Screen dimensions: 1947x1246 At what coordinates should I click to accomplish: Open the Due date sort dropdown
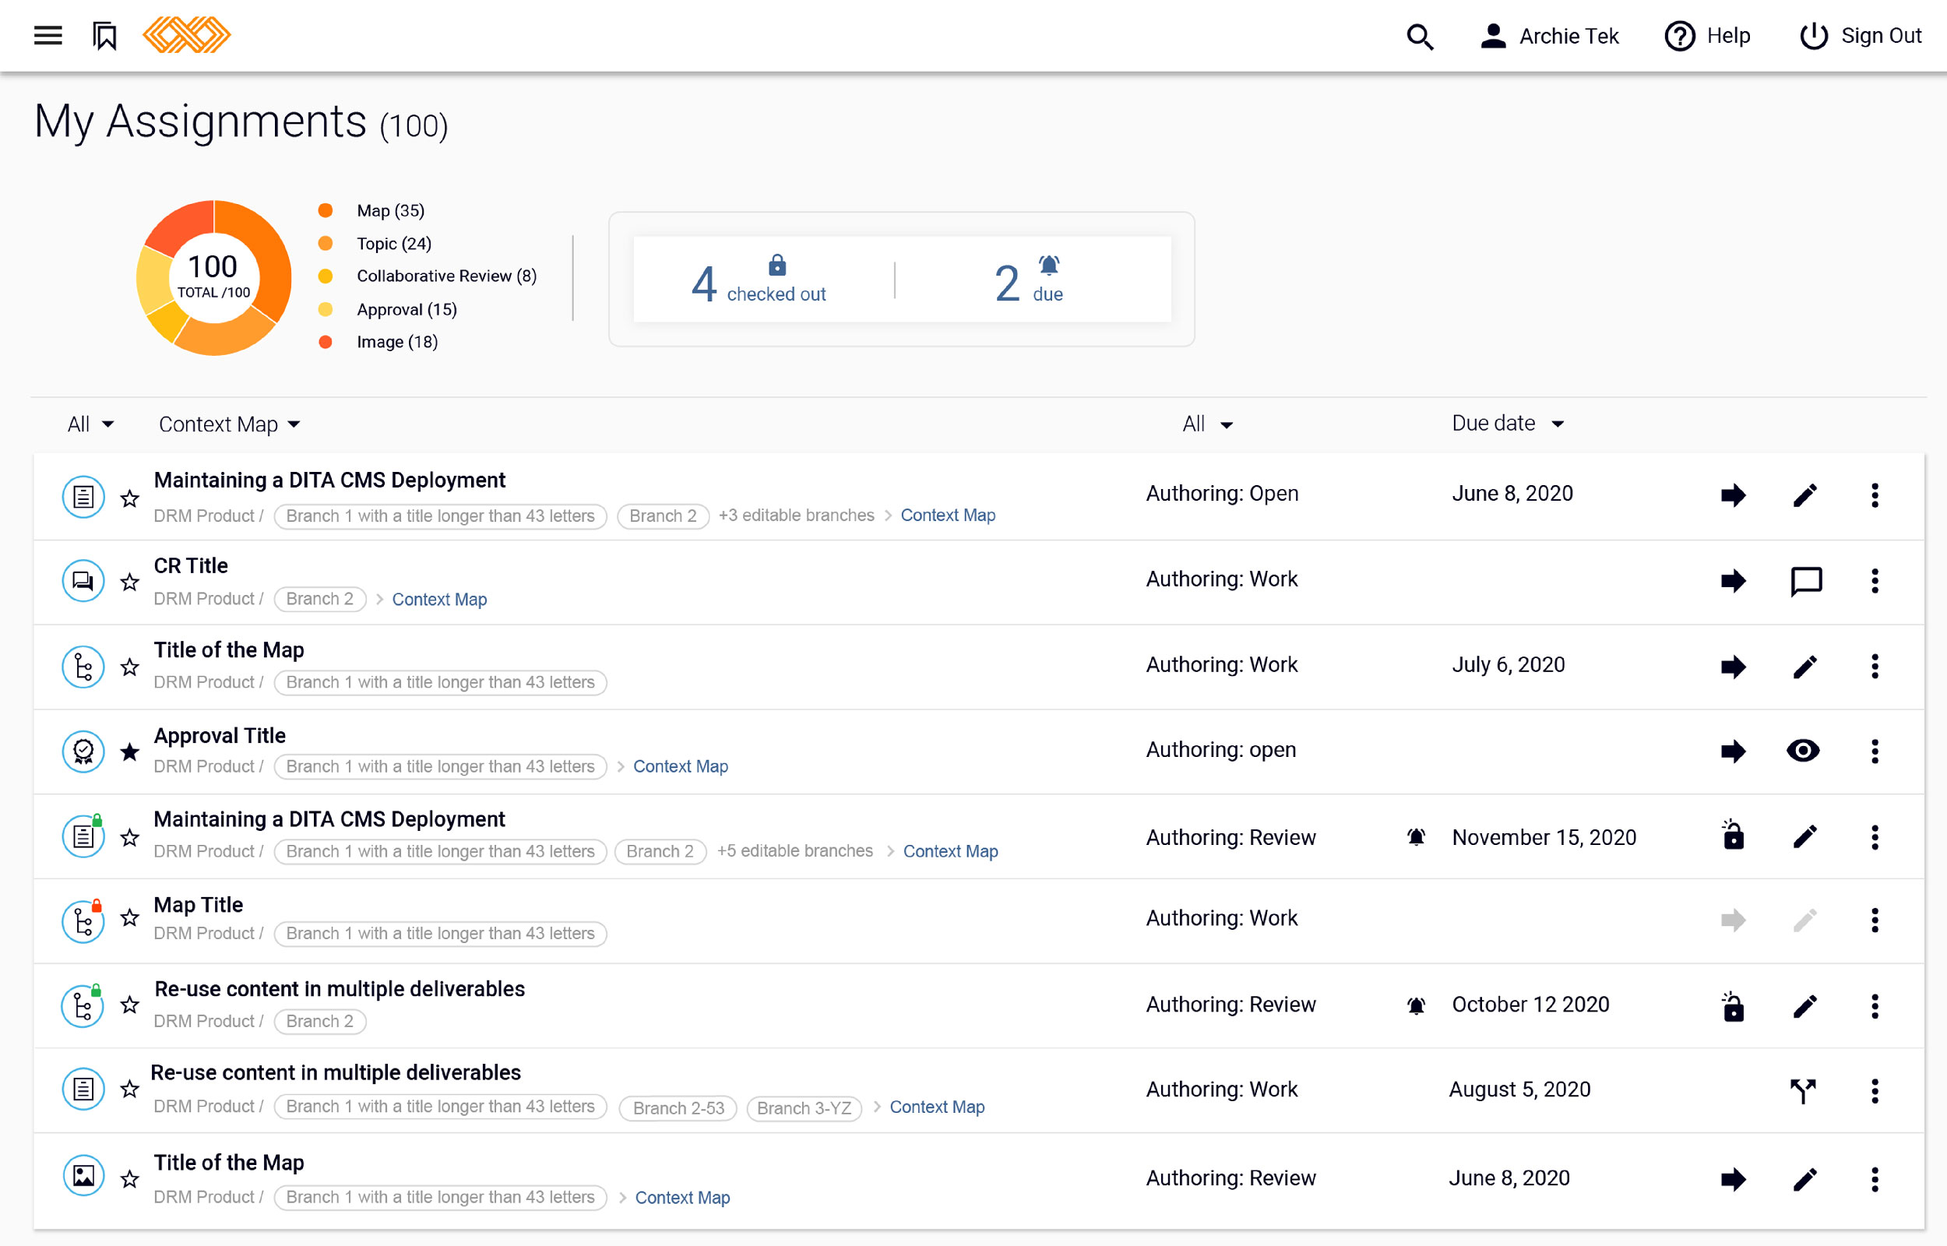[x=1508, y=423]
